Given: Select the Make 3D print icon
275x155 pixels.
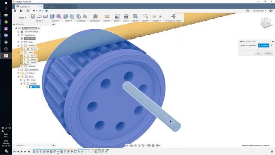Looking at the screenshot, I should (126, 16).
